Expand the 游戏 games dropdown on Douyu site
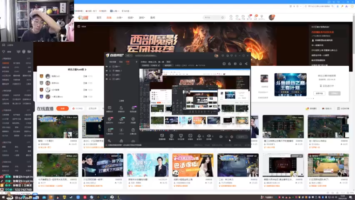The height and width of the screenshot is (200, 355). pyautogui.click(x=142, y=17)
